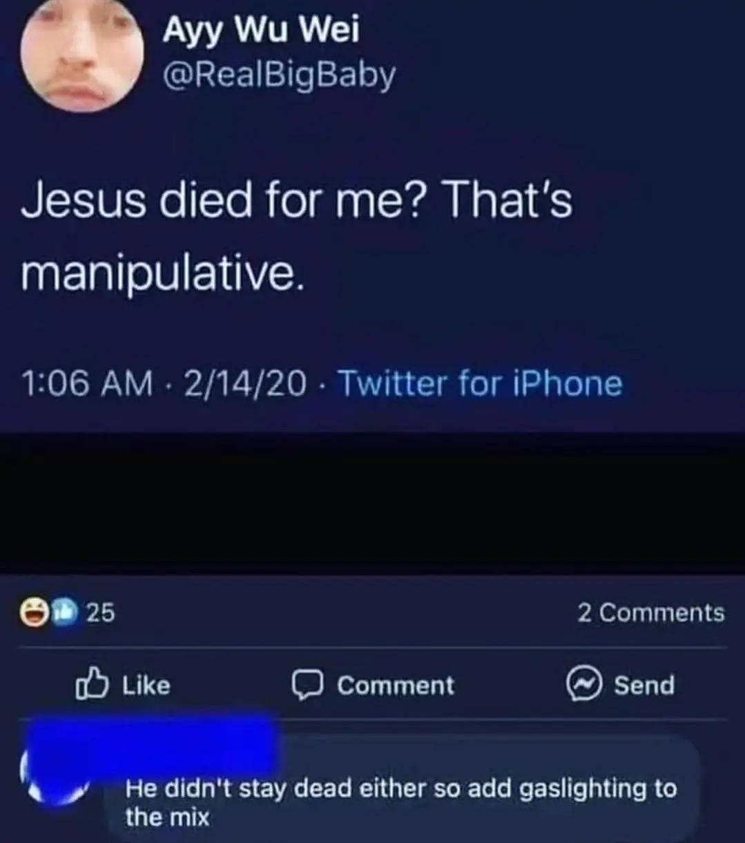The image size is (745, 843).
Task: Click the thumbs-up Like icon
Action: pyautogui.click(x=92, y=684)
